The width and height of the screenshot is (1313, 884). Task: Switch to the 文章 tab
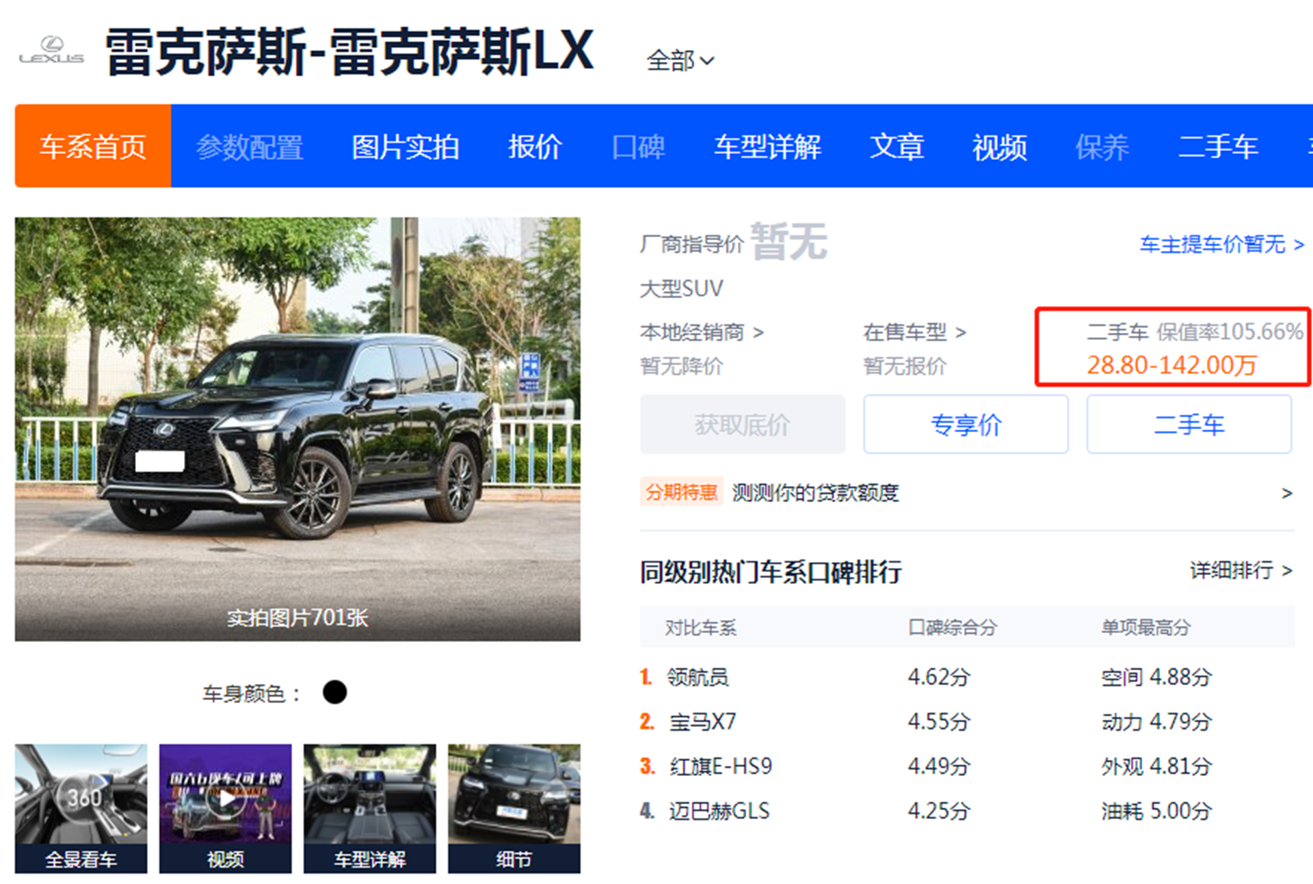pos(897,147)
